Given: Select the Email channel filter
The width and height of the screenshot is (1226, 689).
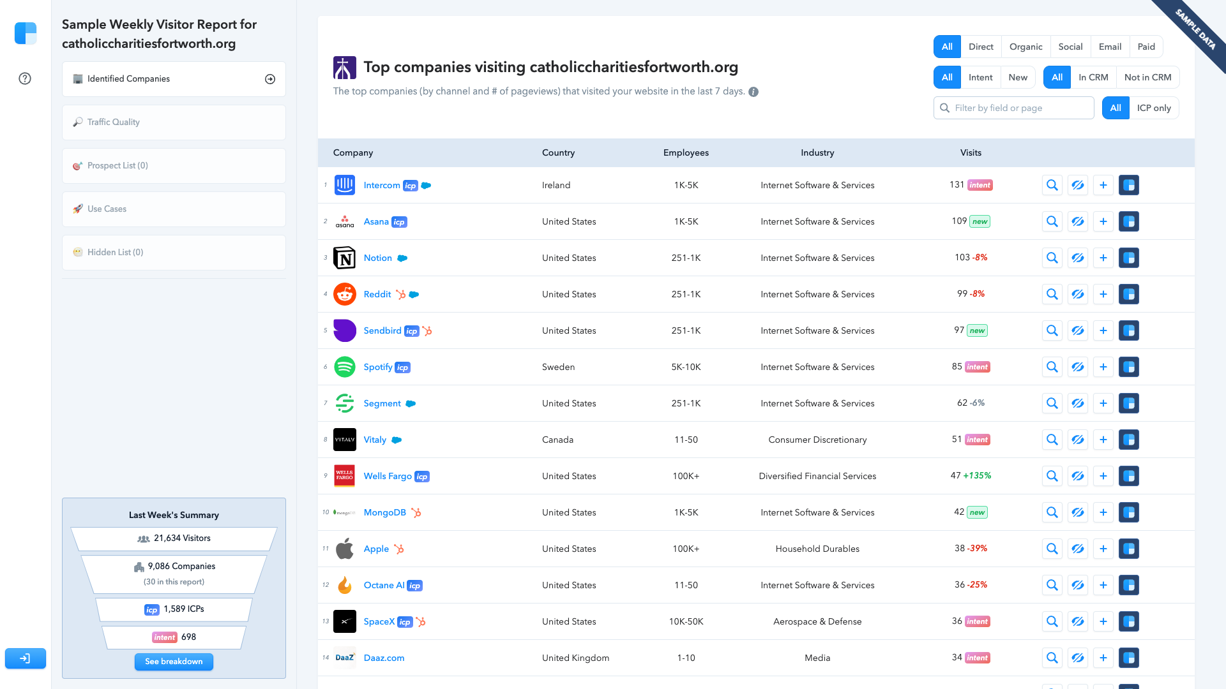Looking at the screenshot, I should (x=1110, y=47).
